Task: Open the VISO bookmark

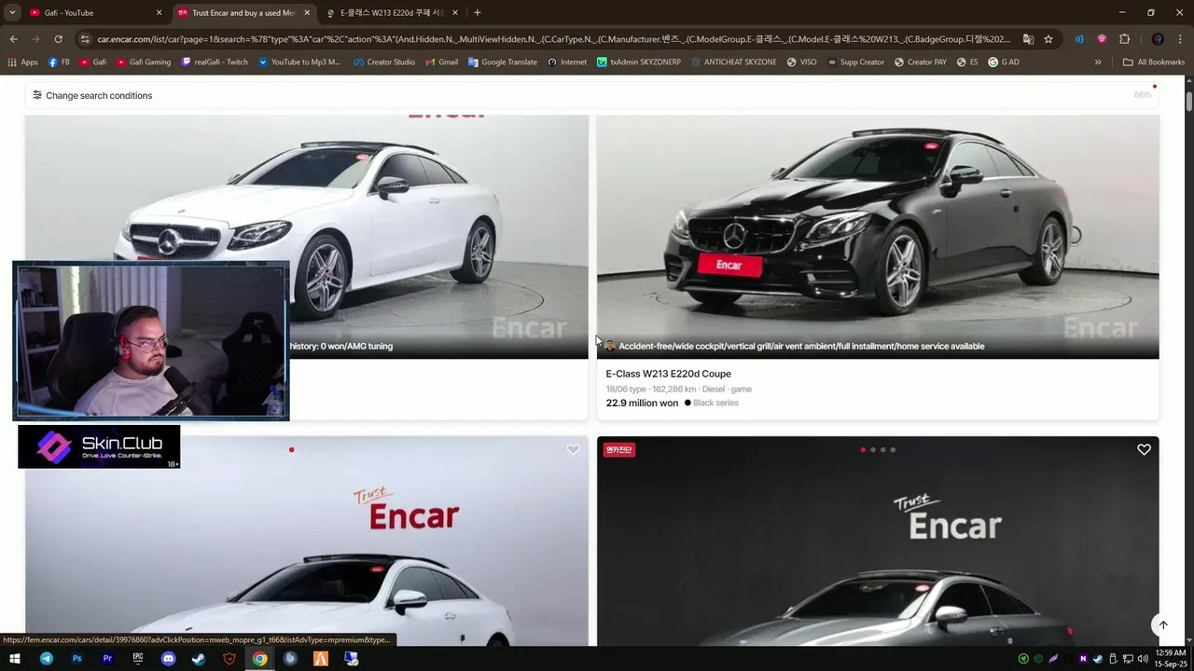Action: tap(801, 62)
